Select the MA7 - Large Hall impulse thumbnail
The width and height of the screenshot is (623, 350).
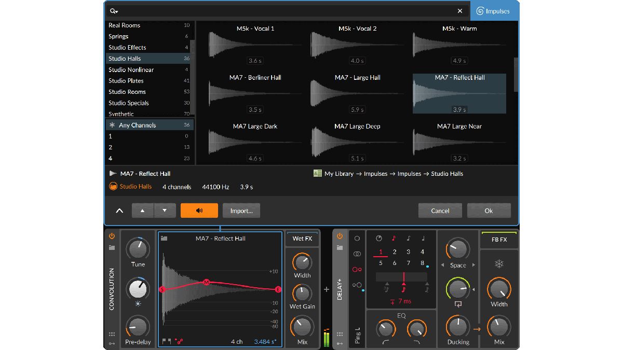(x=357, y=93)
